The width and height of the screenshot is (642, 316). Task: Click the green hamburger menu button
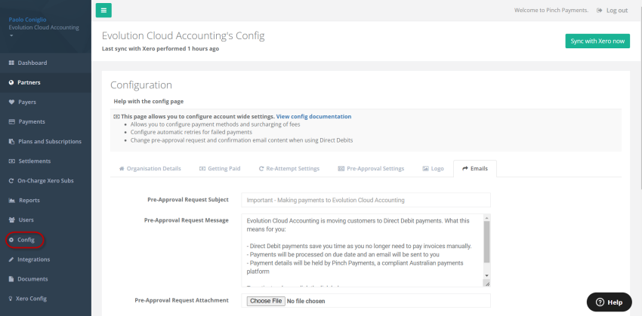point(103,11)
